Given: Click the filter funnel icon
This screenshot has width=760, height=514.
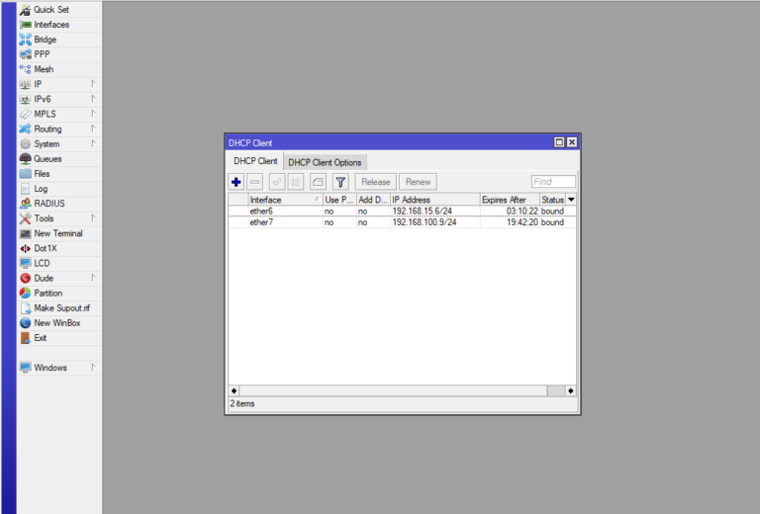Looking at the screenshot, I should point(340,182).
